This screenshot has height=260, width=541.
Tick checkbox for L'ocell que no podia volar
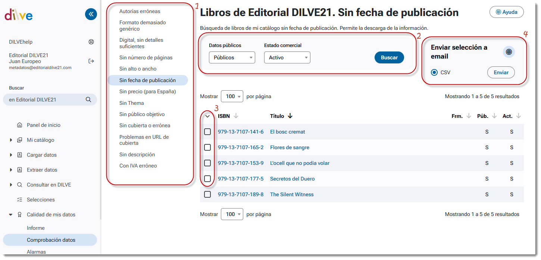[x=207, y=163]
